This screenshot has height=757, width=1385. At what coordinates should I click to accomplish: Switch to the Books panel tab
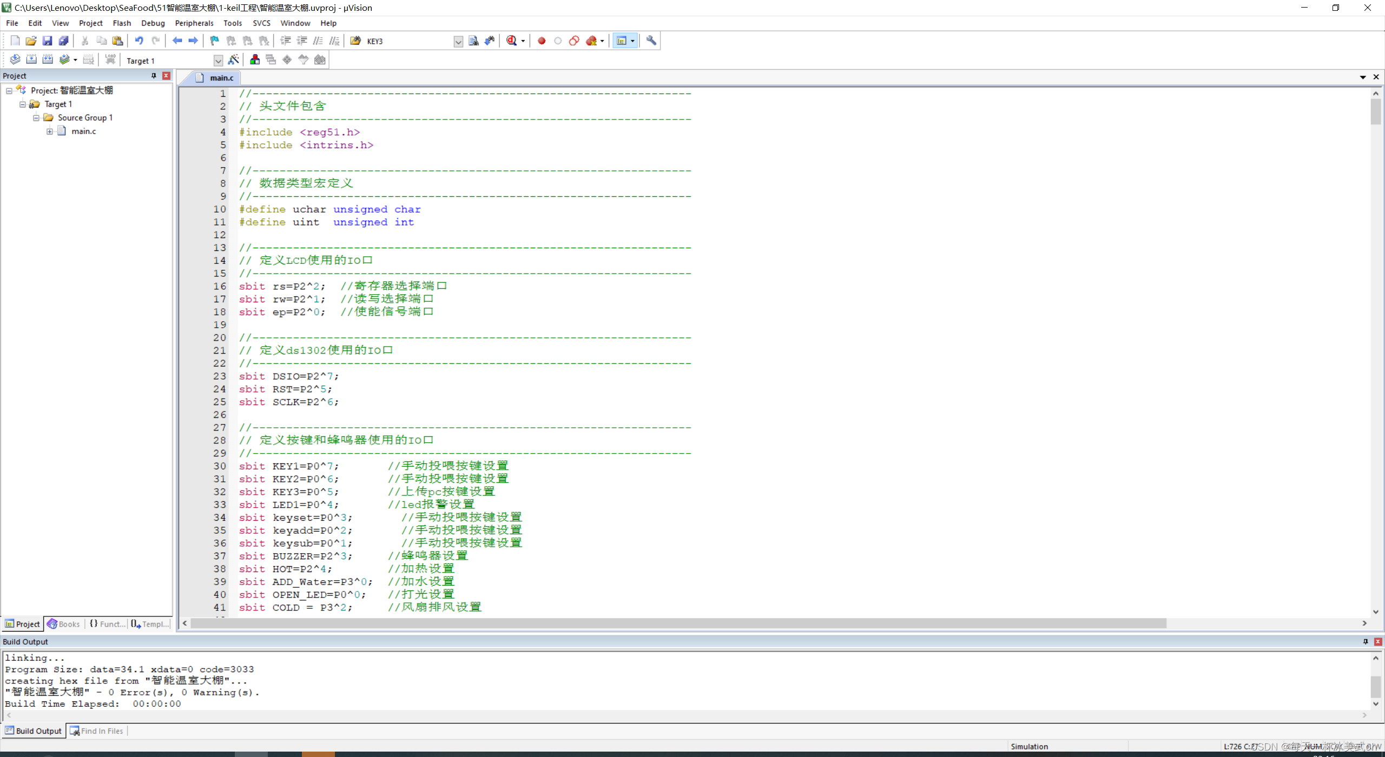point(64,624)
